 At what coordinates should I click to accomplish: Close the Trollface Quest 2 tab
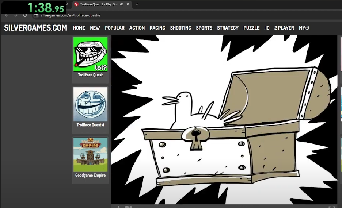(128, 4)
